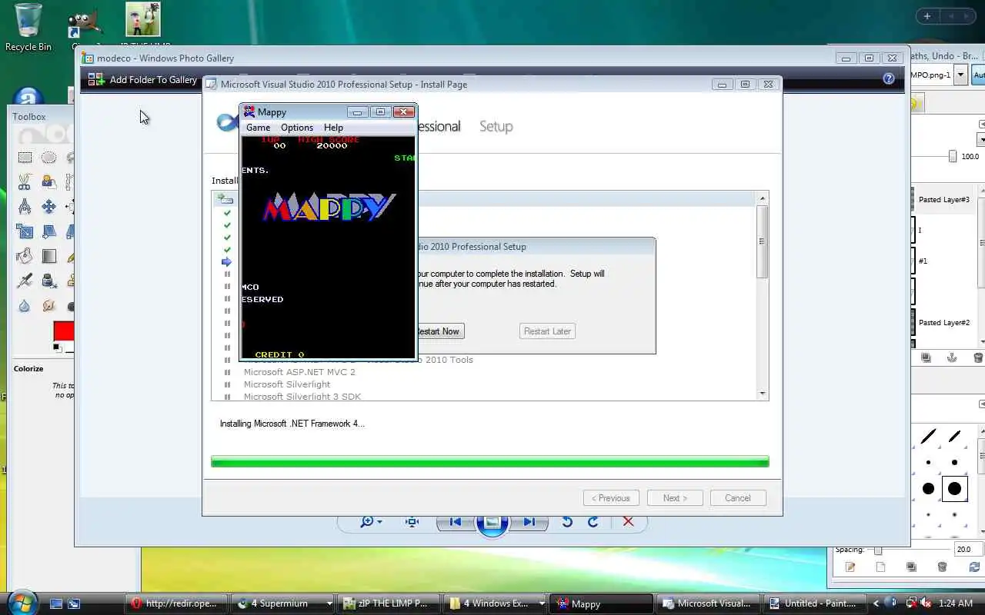Open Windows Explorer group in the taskbar
The height and width of the screenshot is (615, 985).
(496, 603)
